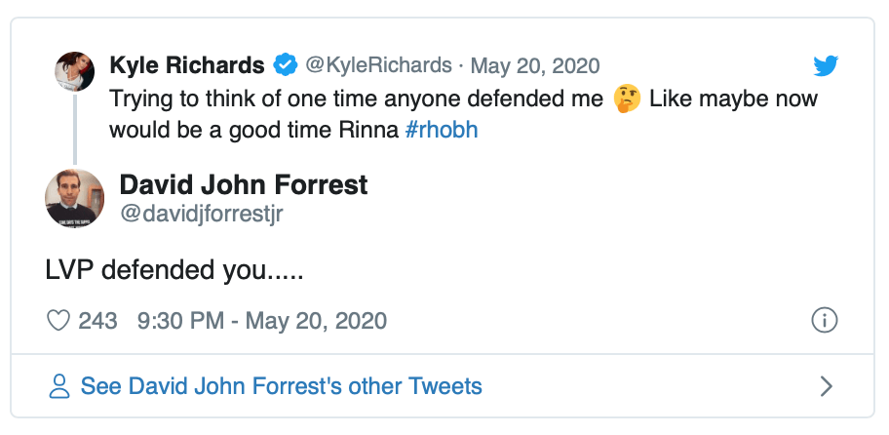Open David John Forrest's profile picture
The height and width of the screenshot is (435, 889).
(x=74, y=198)
